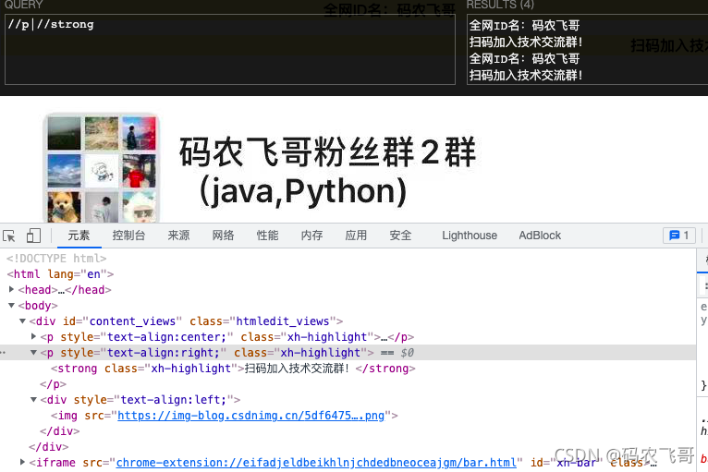Screen dimensions: 708x472
Task: Toggle the device toolbar icon
Action: [33, 236]
